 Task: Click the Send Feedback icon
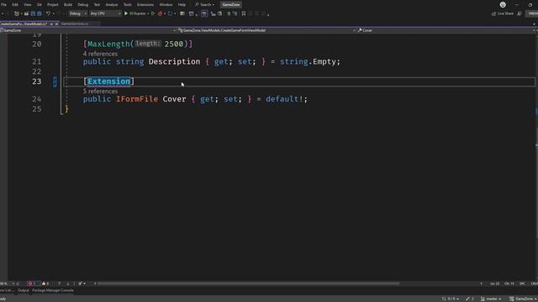(520, 13)
